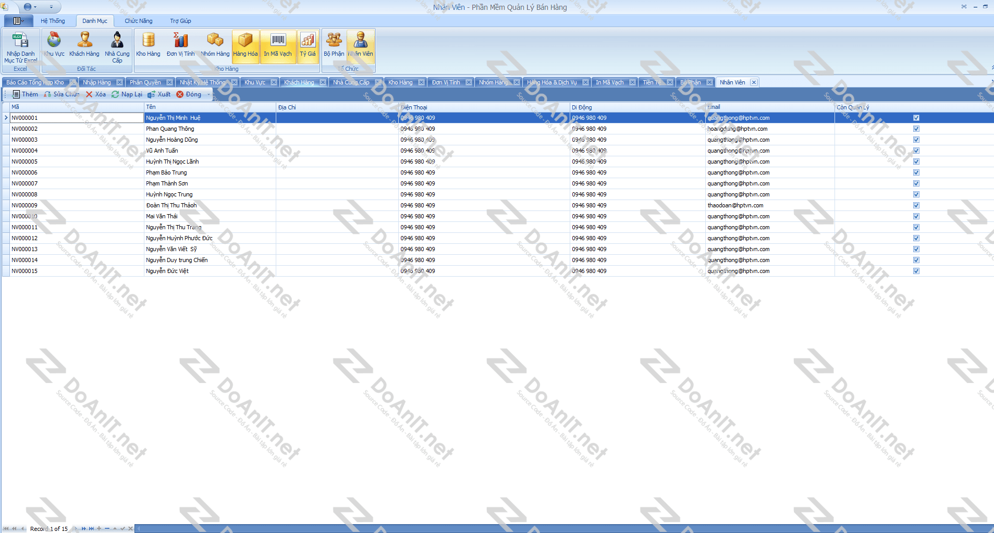Screen dimensions: 994x533
Task: Click Nạp Lại to reload data
Action: (127, 94)
